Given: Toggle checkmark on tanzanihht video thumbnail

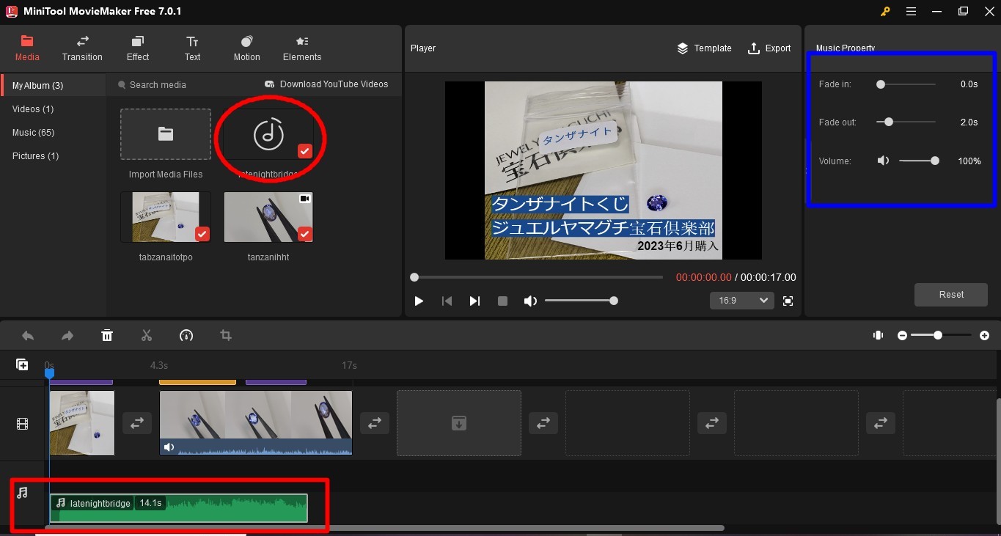Looking at the screenshot, I should tap(305, 234).
